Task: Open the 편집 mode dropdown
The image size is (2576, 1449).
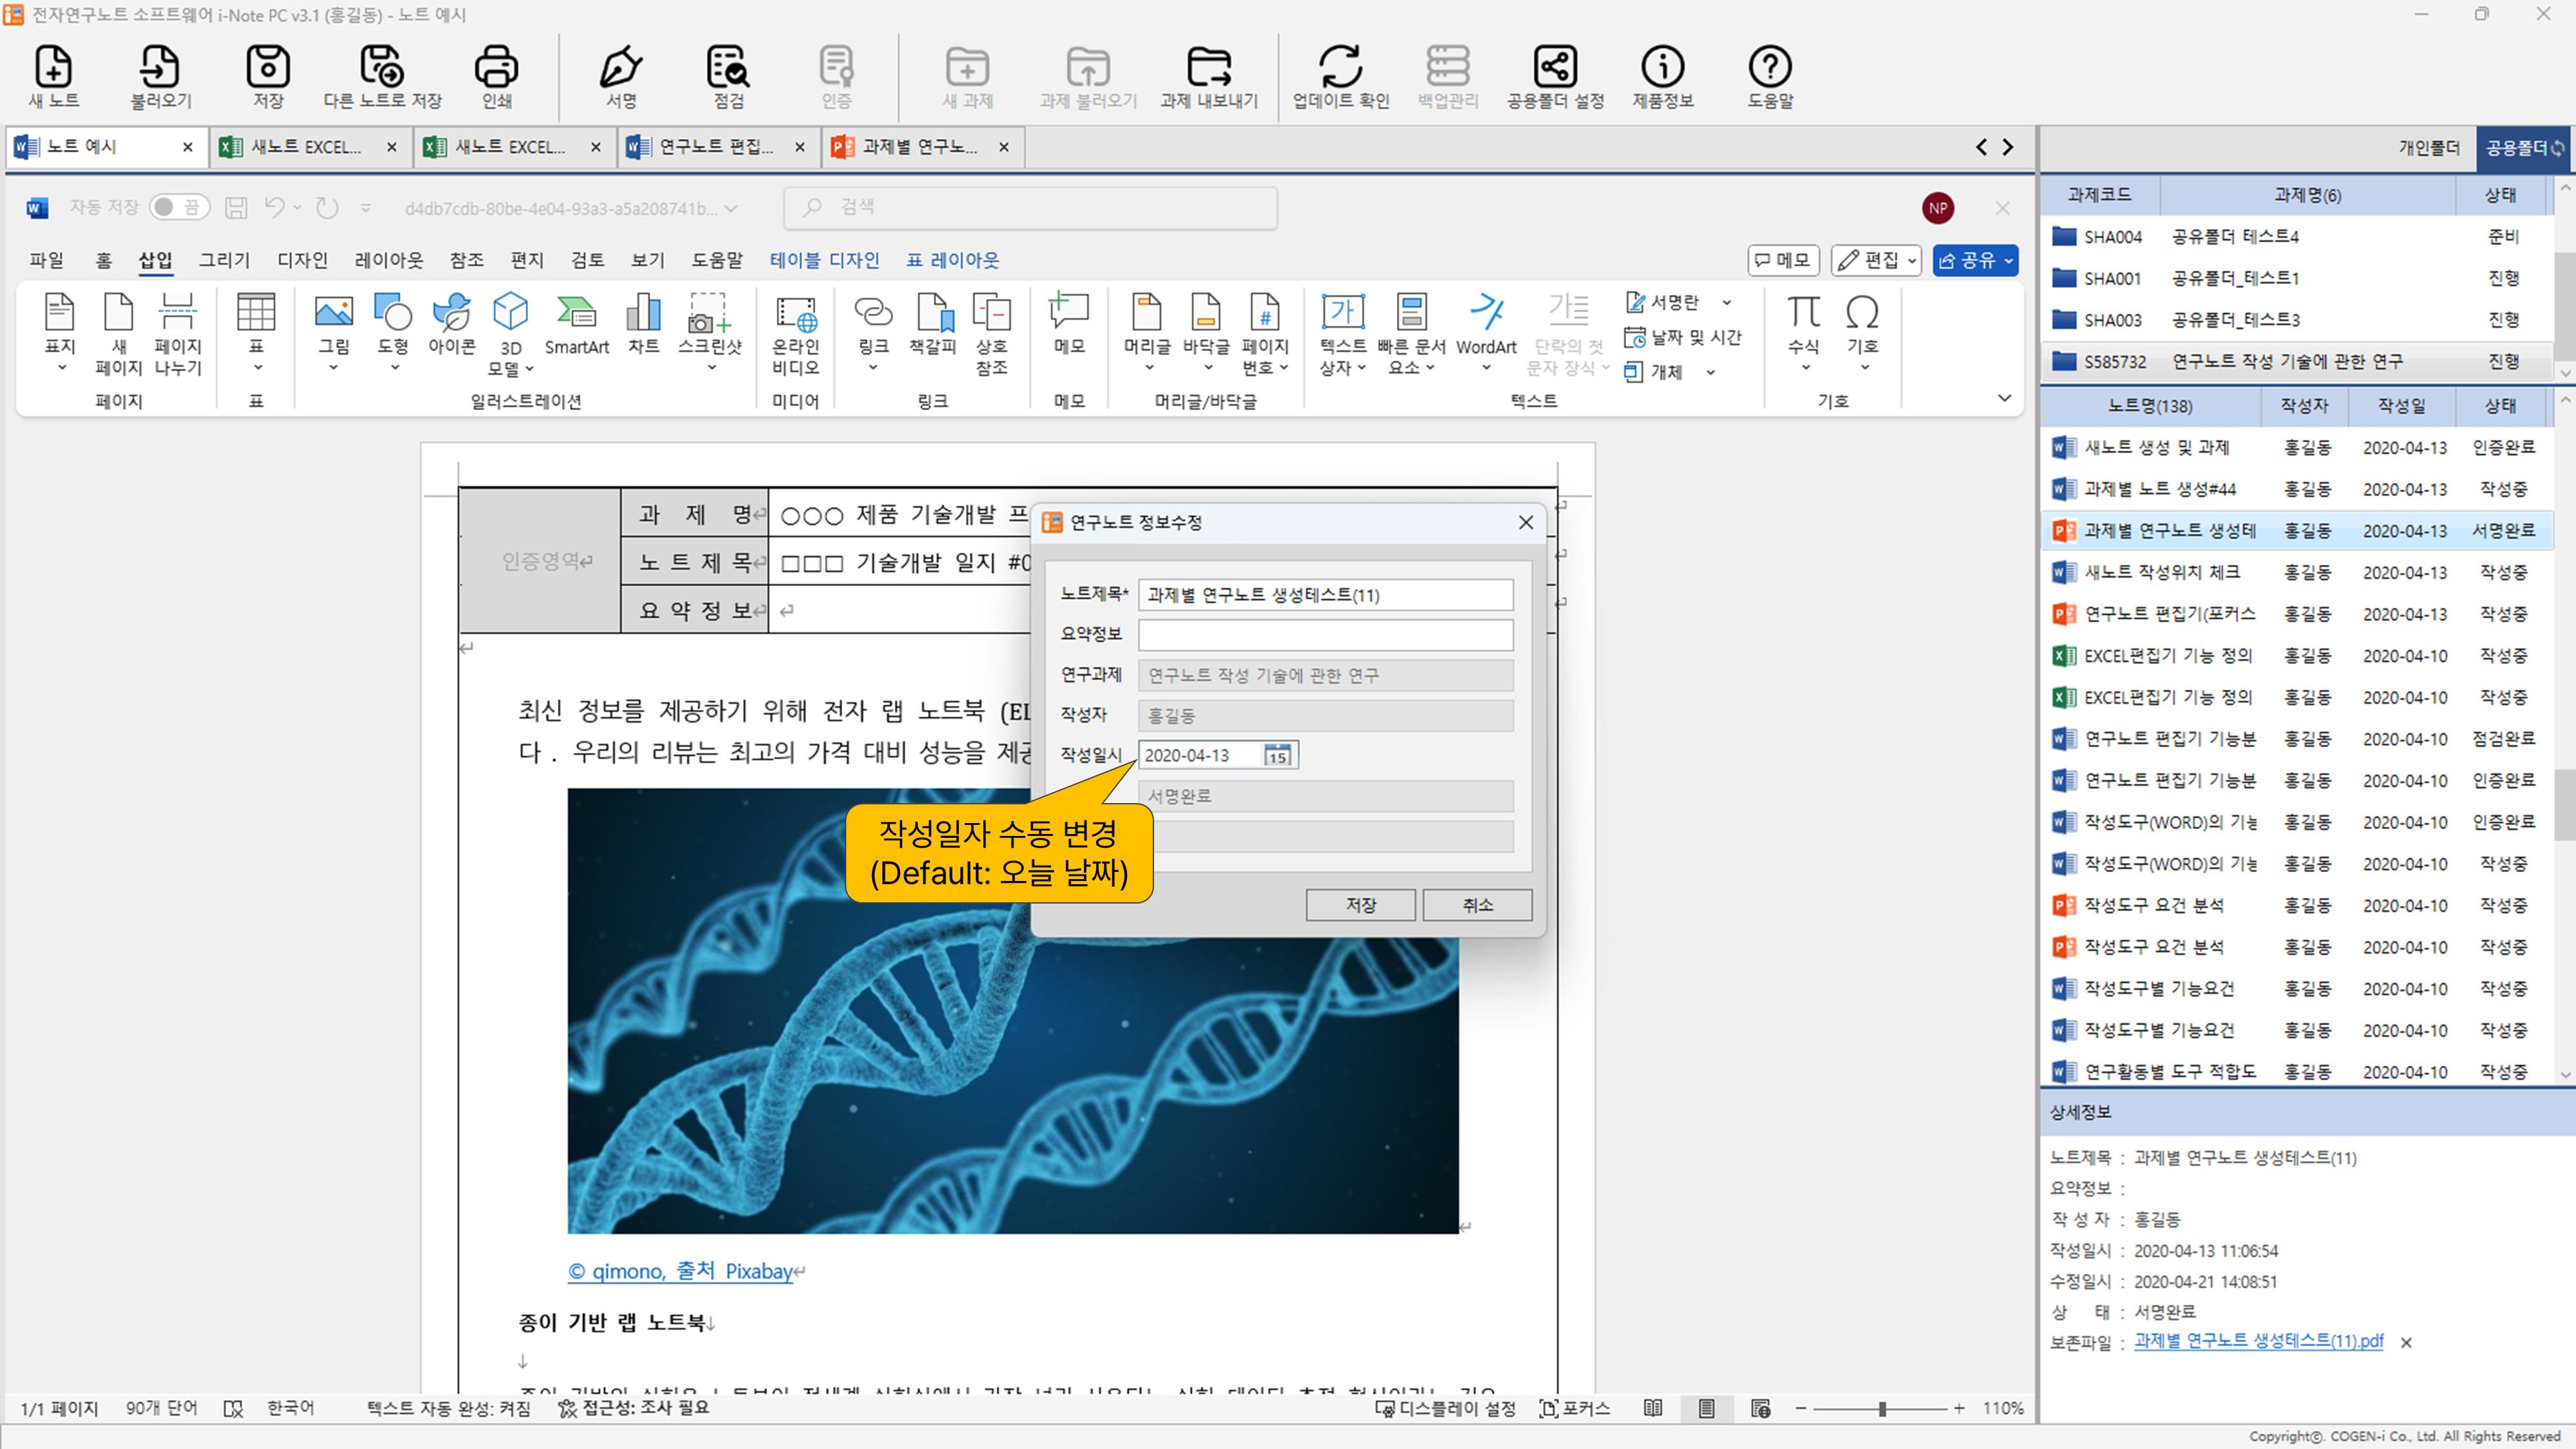Action: coord(1876,260)
